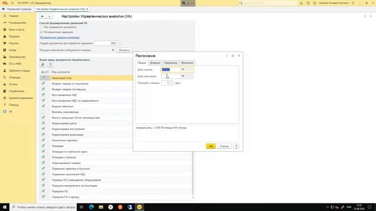
Task: Confirm schedule with OK button
Action: click(210, 146)
